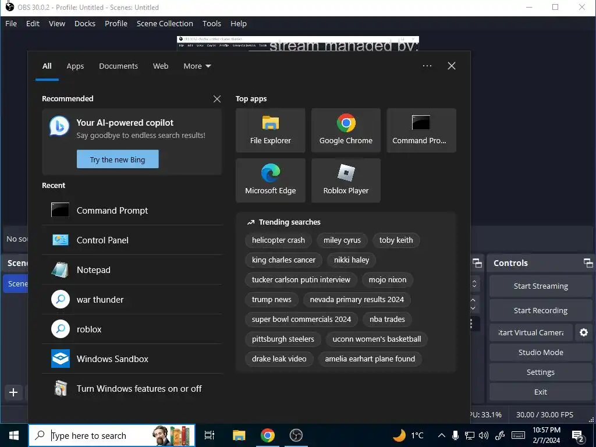Open search panel options ellipsis
This screenshot has height=447, width=596.
(427, 66)
